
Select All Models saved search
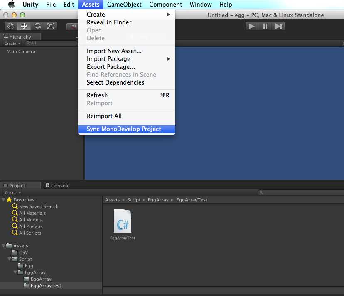30,220
